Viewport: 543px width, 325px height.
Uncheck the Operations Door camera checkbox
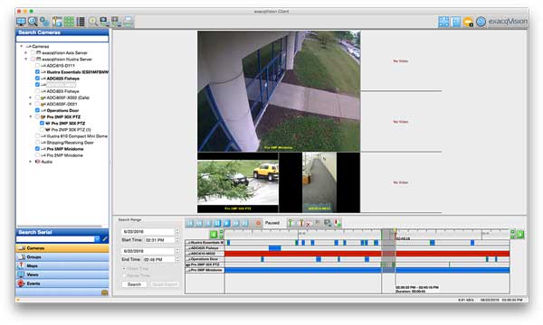(x=37, y=110)
